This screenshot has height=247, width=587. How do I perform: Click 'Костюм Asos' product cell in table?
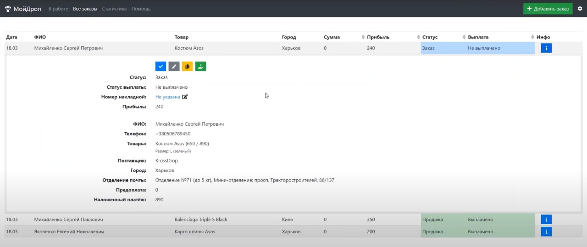tap(189, 48)
